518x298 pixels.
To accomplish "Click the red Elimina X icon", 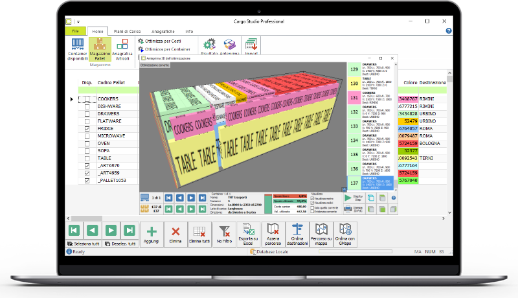I will click(x=175, y=231).
